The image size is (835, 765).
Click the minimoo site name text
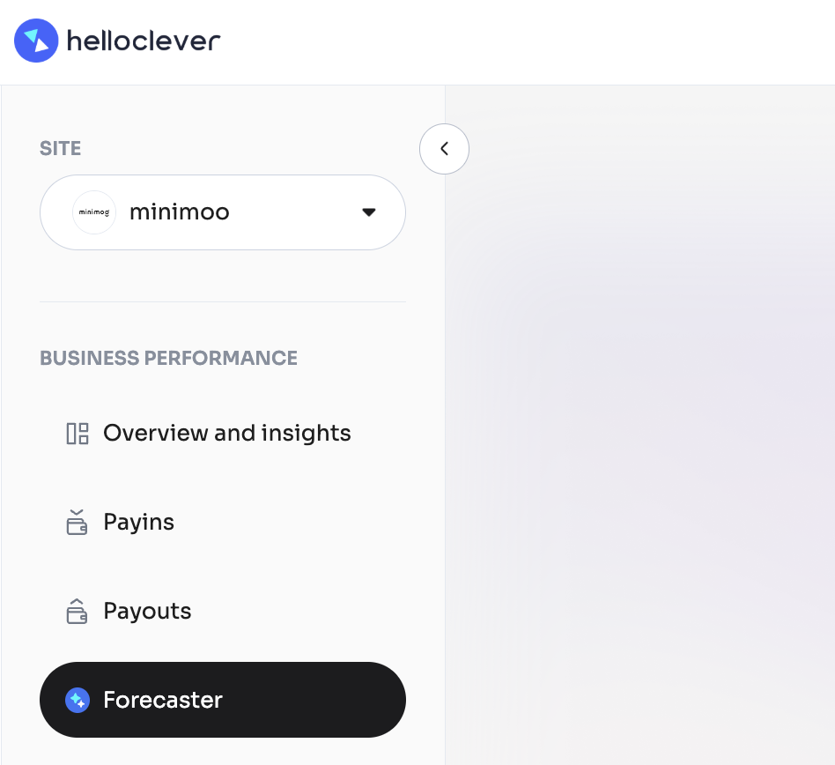point(179,212)
